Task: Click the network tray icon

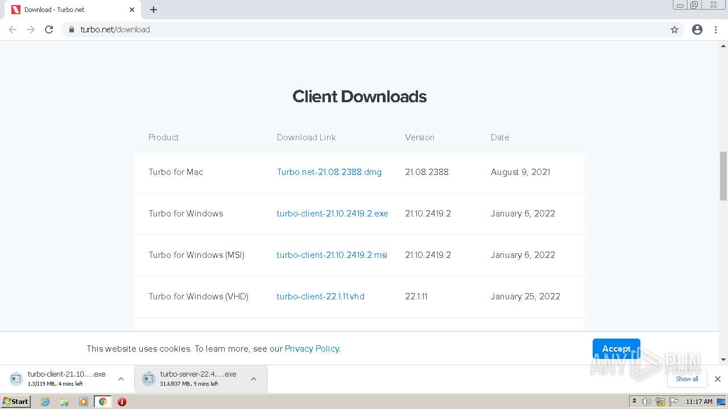Action: [660, 402]
